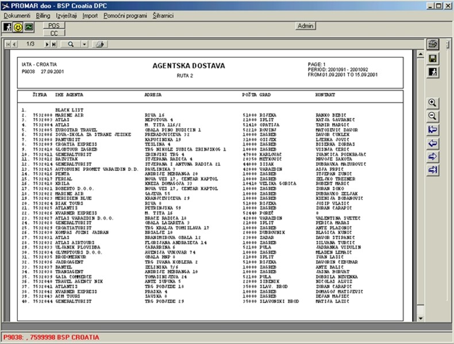
Task: Click the POS button
Action: click(54, 26)
